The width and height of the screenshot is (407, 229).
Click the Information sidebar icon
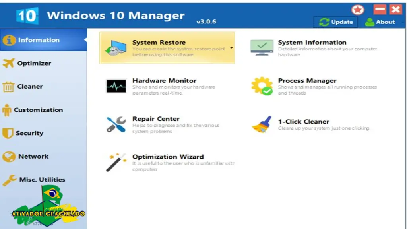click(9, 40)
